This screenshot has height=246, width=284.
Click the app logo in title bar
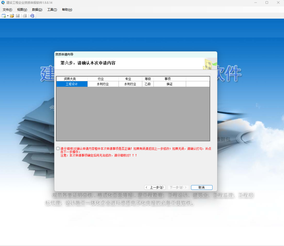point(3,3)
